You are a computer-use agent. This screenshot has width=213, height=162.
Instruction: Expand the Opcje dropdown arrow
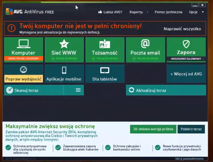(x=203, y=12)
